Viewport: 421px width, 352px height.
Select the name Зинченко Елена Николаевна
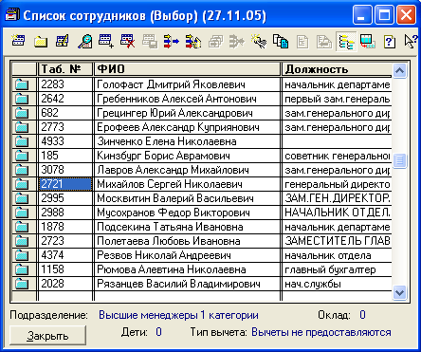click(167, 141)
